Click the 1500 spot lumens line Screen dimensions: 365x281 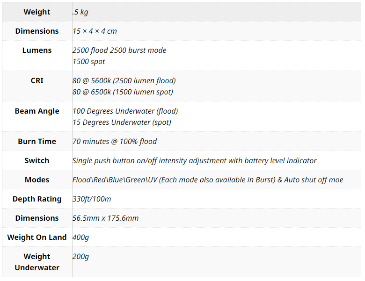(89, 62)
